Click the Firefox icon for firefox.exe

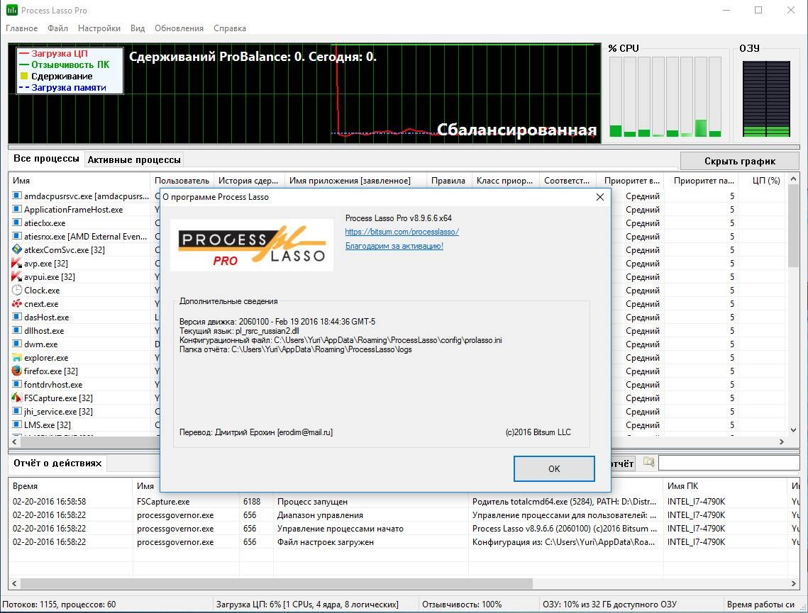[x=16, y=371]
